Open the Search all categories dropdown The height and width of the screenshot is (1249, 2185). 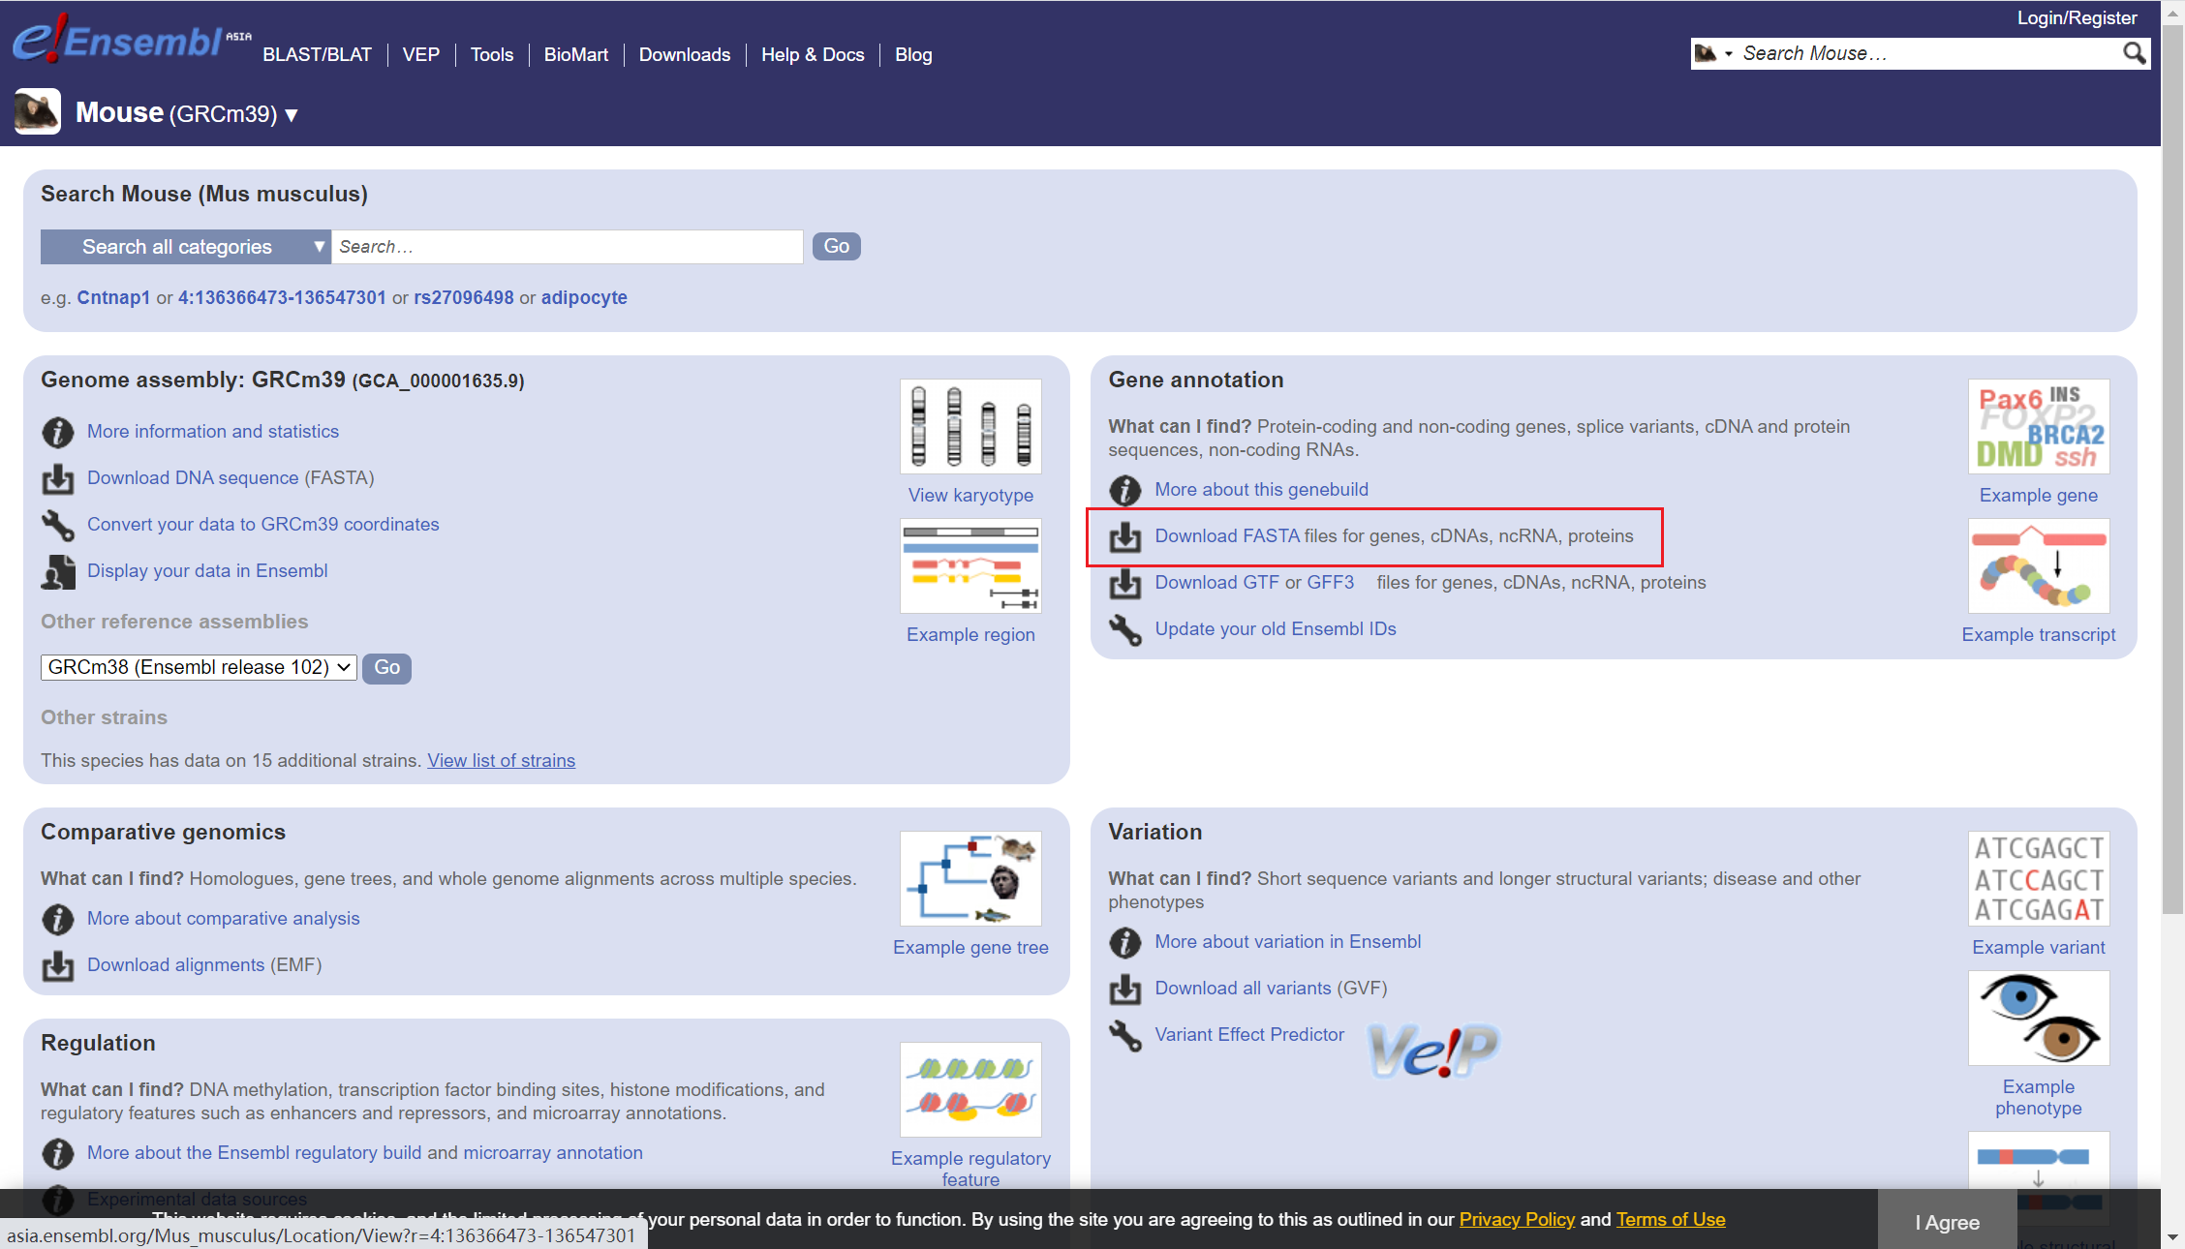coord(186,247)
